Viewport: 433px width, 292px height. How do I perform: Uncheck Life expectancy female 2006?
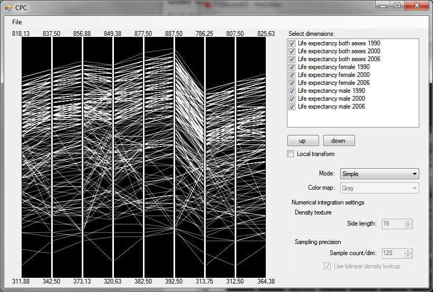[x=292, y=83]
